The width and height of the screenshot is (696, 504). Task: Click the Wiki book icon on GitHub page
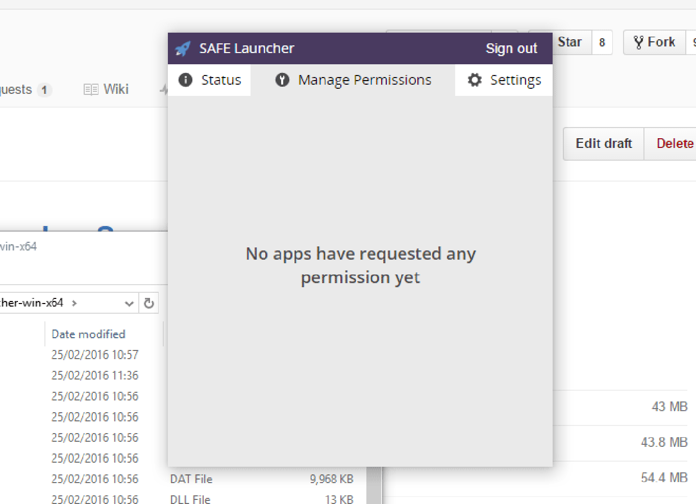[x=91, y=90]
